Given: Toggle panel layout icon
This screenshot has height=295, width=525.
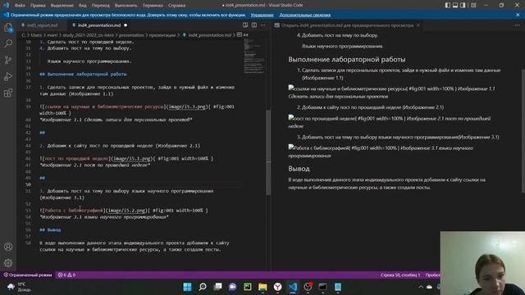Looking at the screenshot, I should (455, 5).
